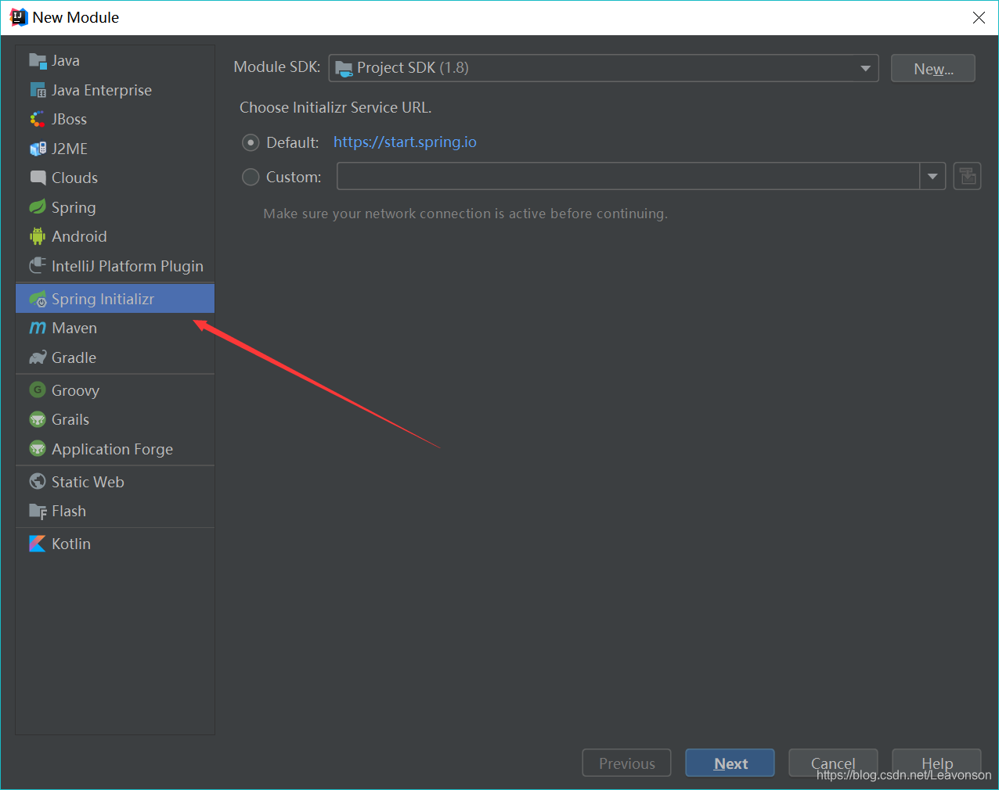The height and width of the screenshot is (790, 999).
Task: Click the Gradle elephant icon
Action: pos(38,357)
